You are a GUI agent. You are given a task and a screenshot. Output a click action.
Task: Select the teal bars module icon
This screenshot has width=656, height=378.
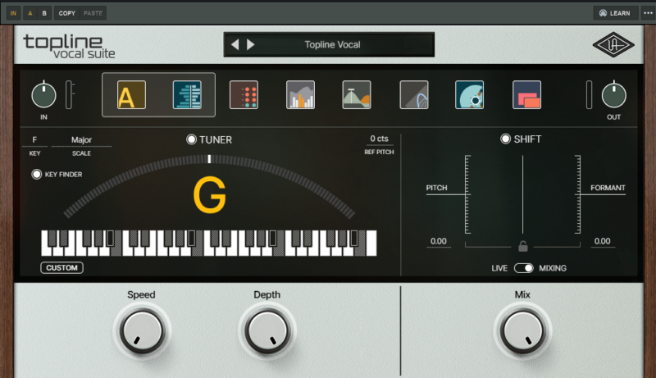pyautogui.click(x=187, y=95)
